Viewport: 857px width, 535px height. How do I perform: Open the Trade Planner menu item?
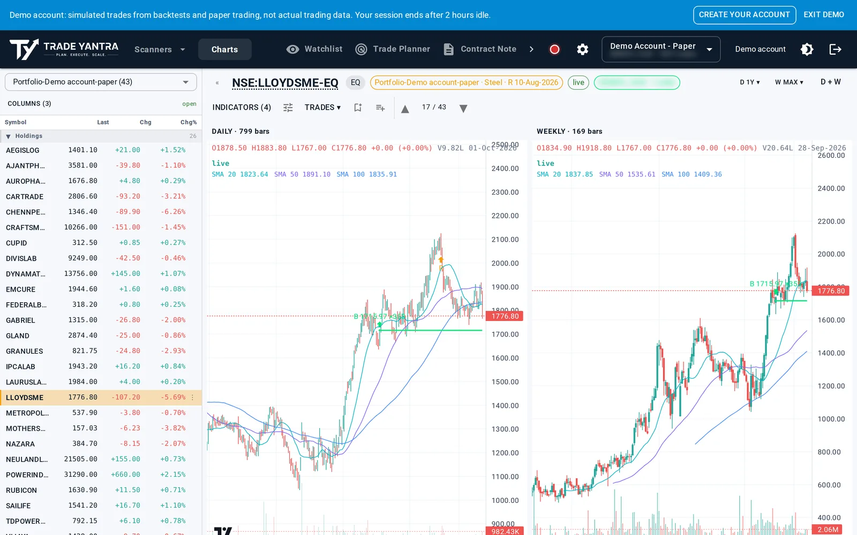[402, 49]
